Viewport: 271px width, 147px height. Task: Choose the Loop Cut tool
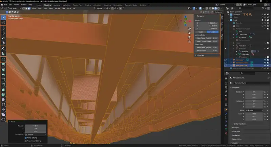(3, 80)
